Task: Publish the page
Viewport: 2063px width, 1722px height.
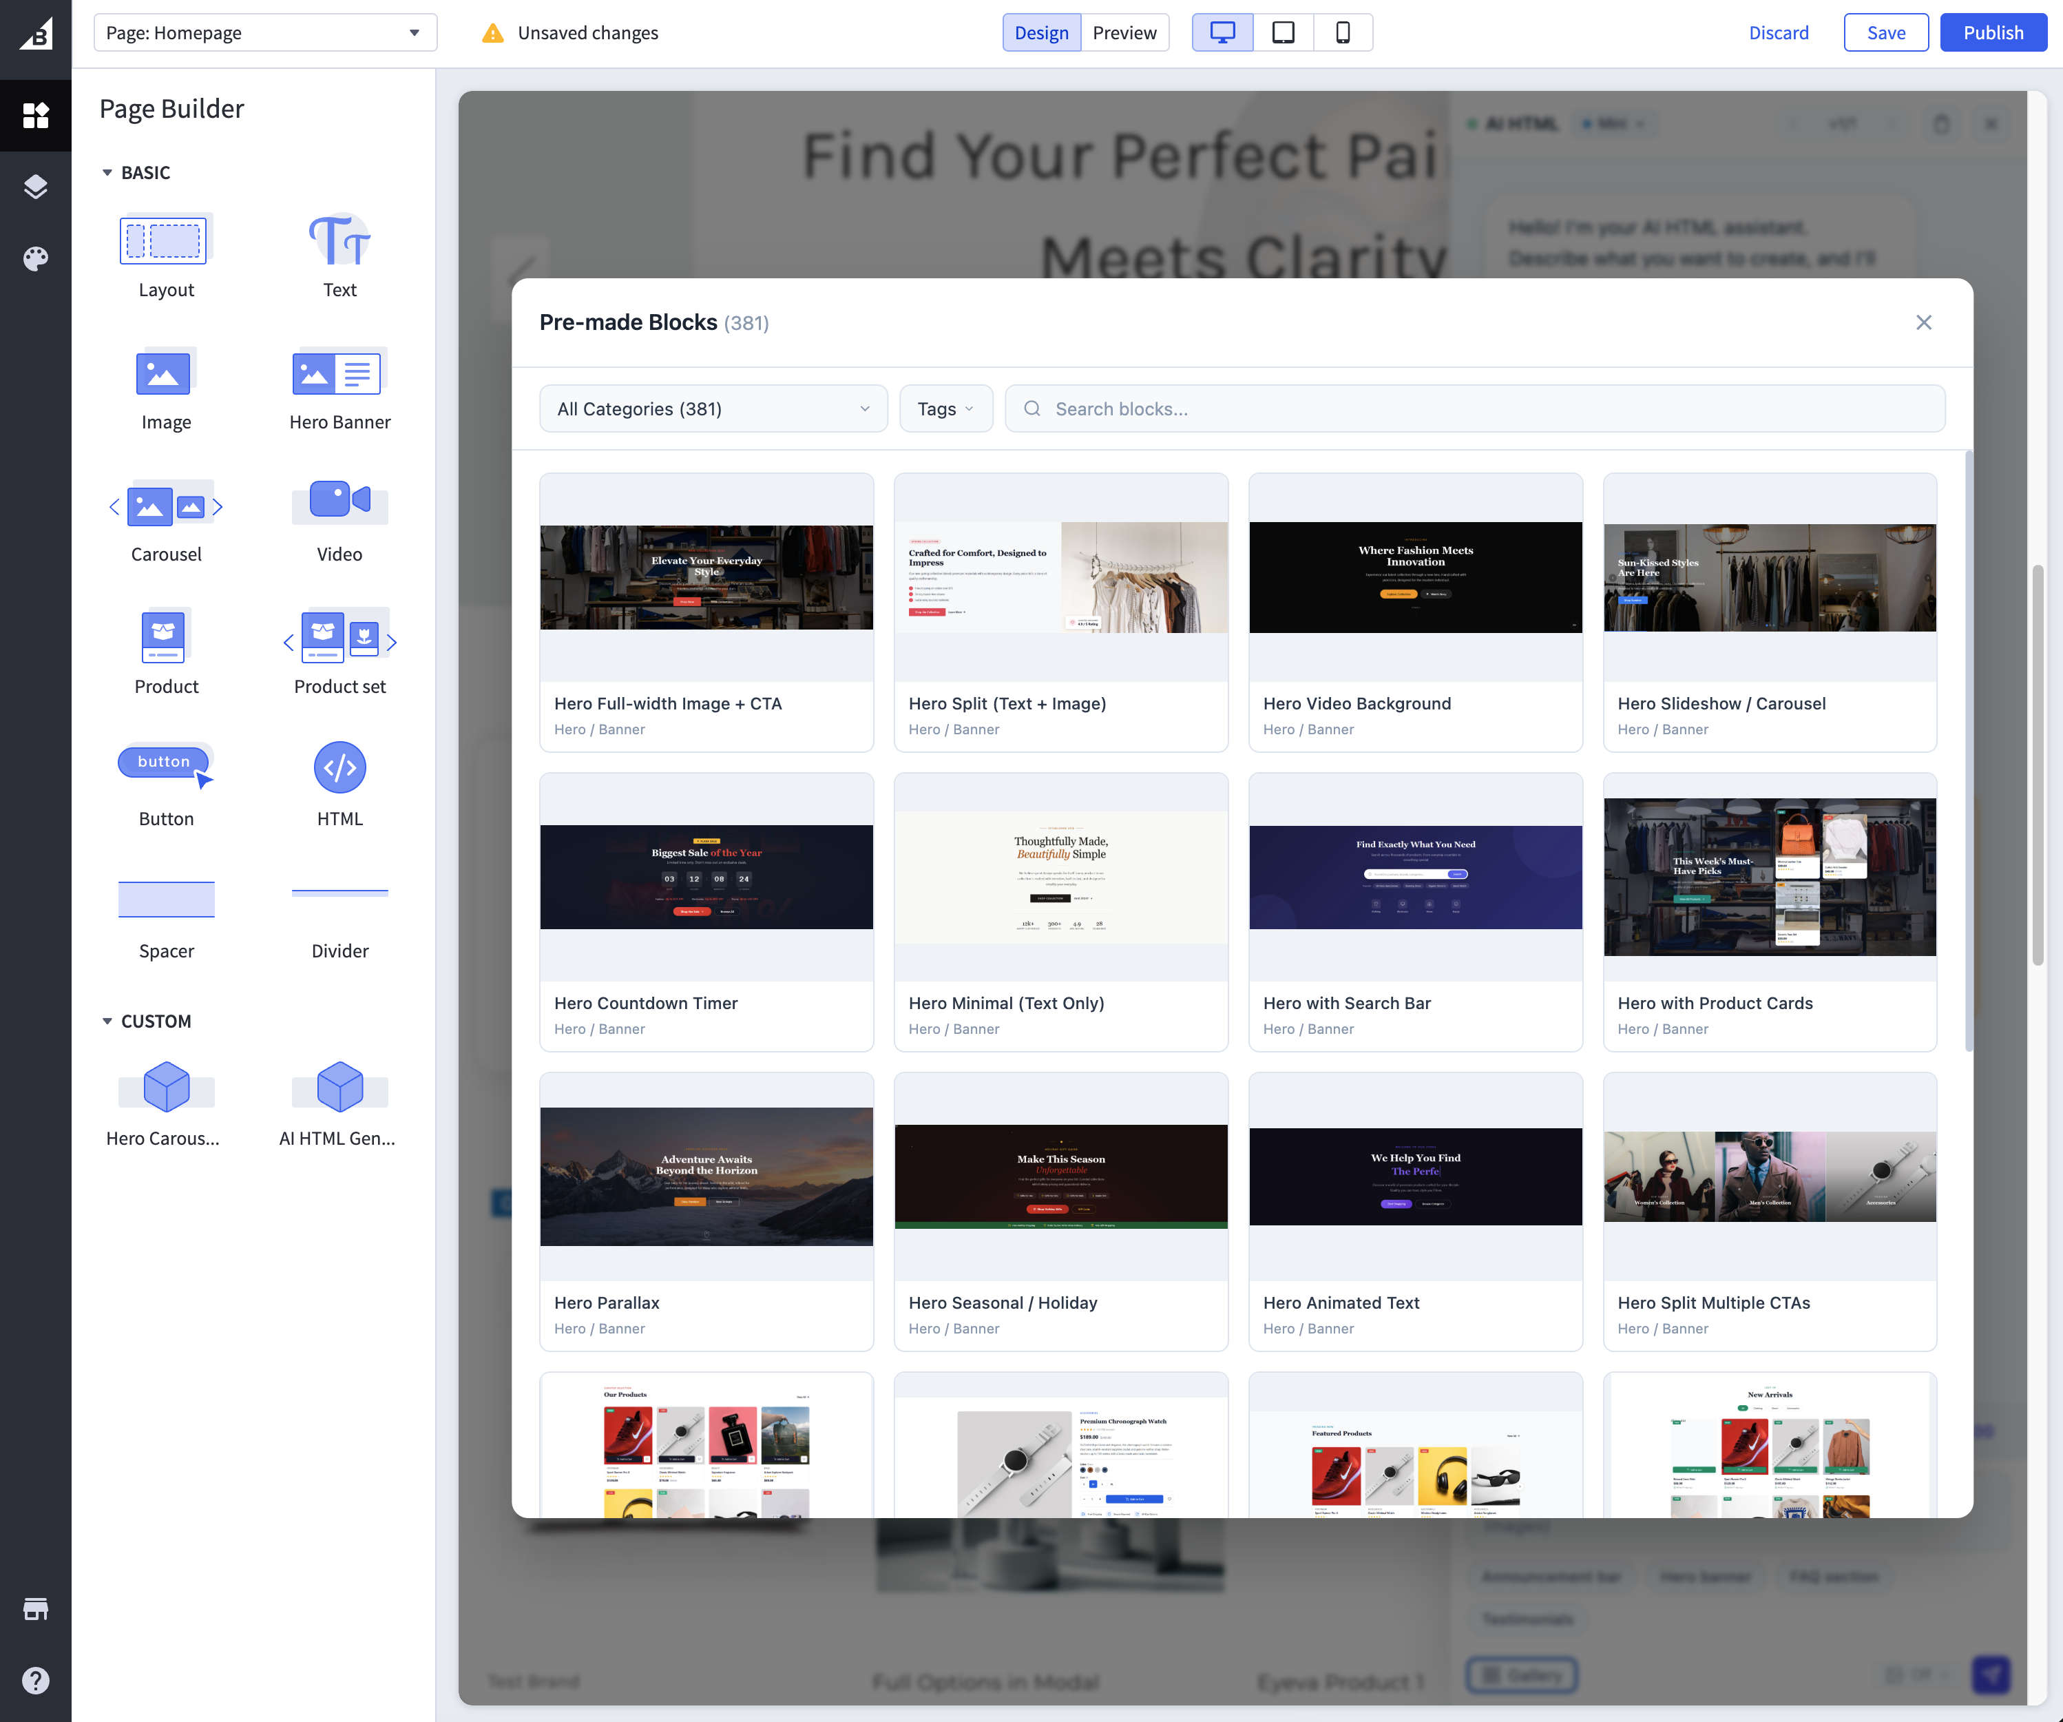Action: tap(1992, 32)
